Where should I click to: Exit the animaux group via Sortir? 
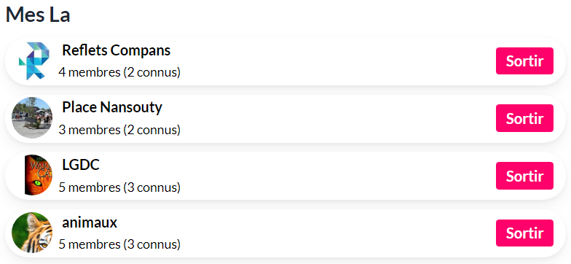[524, 233]
